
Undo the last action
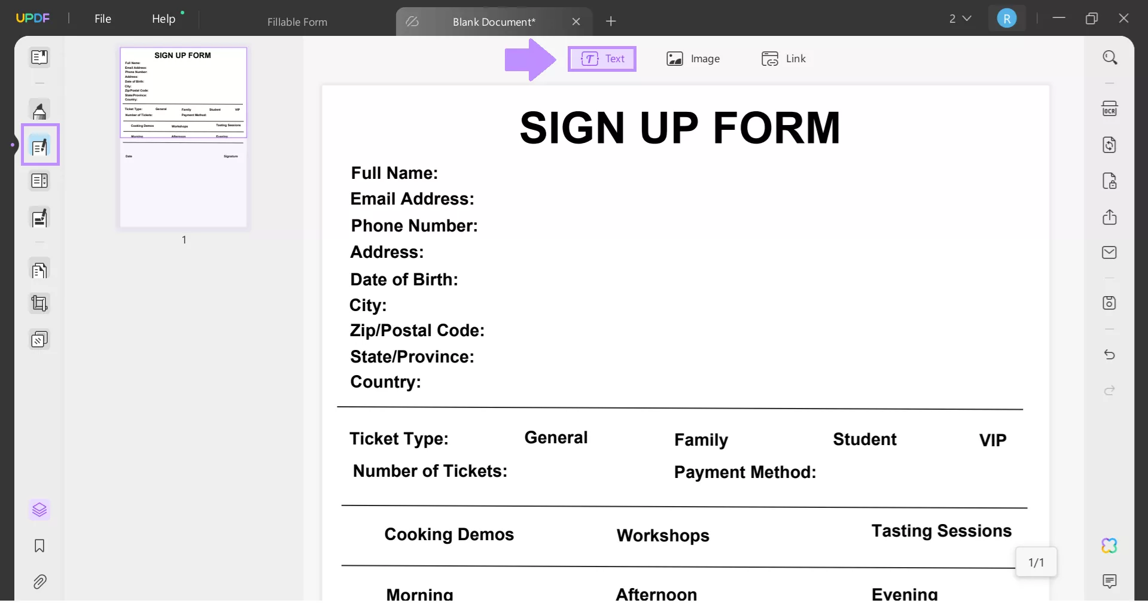(x=1110, y=355)
